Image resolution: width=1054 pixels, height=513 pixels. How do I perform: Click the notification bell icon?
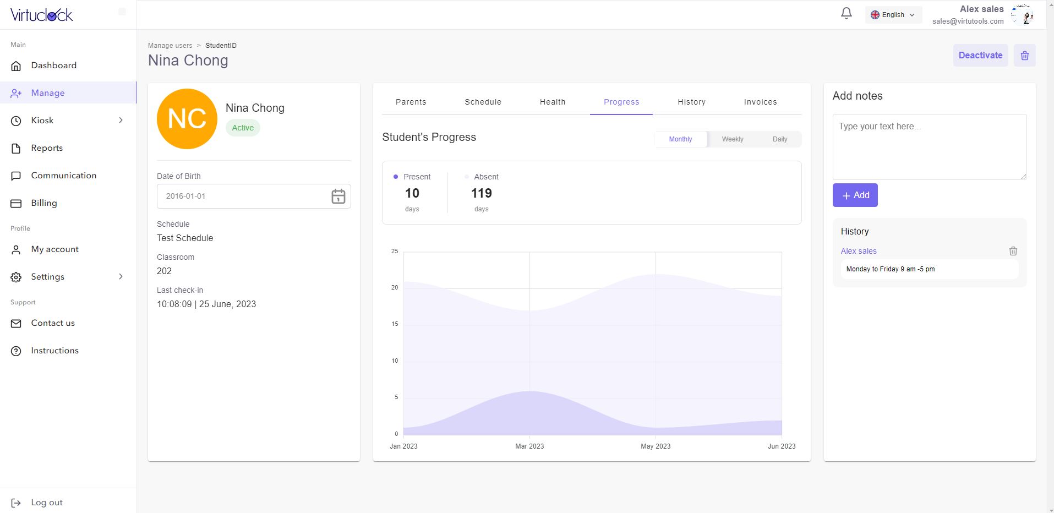pos(847,14)
